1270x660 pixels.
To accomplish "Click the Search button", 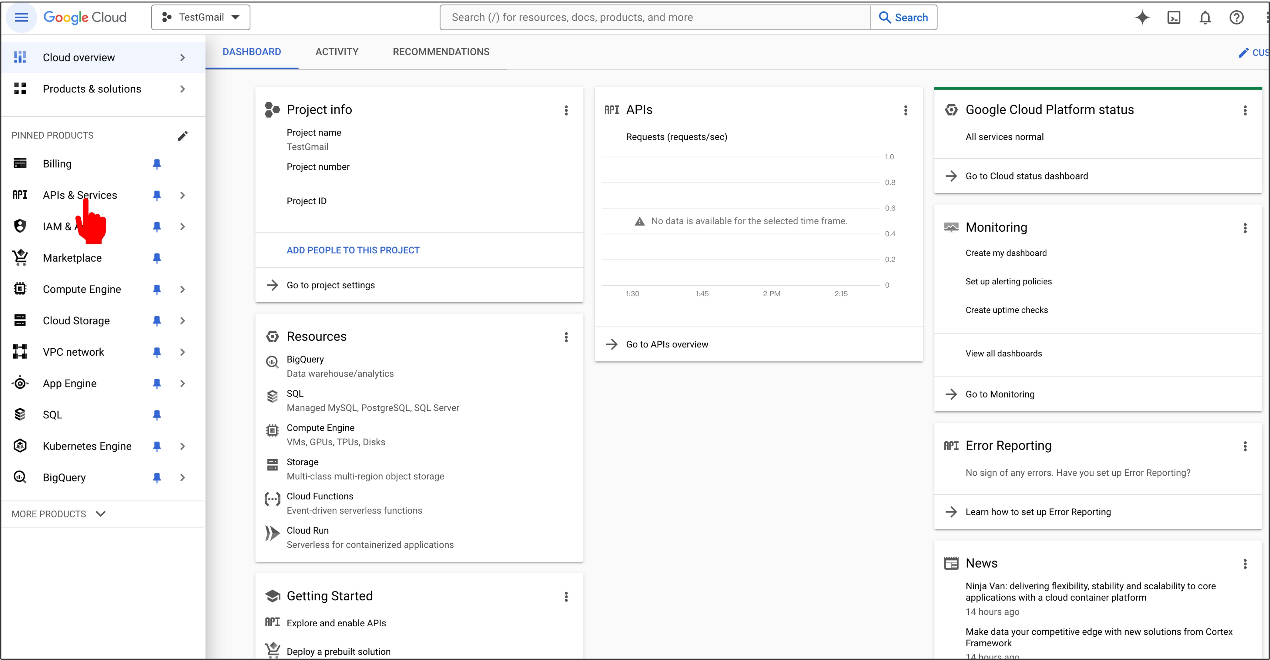I will 904,17.
